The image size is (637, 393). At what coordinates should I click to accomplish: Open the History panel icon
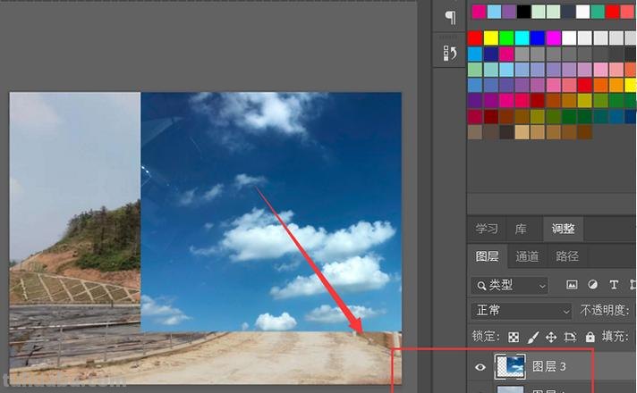450,53
